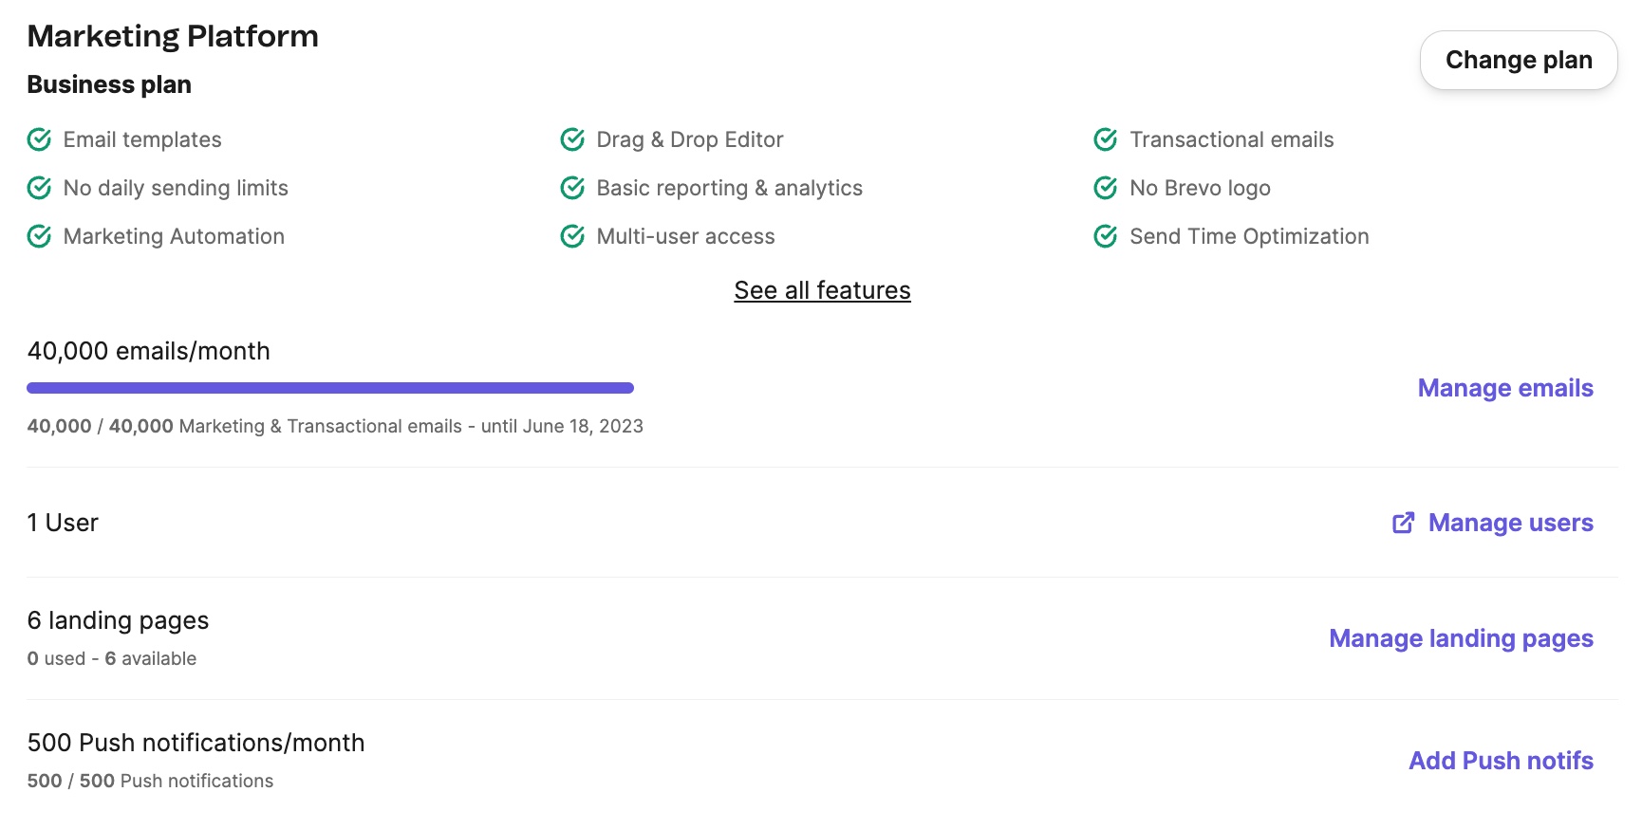Click the Marketing Platform heading

(x=173, y=36)
